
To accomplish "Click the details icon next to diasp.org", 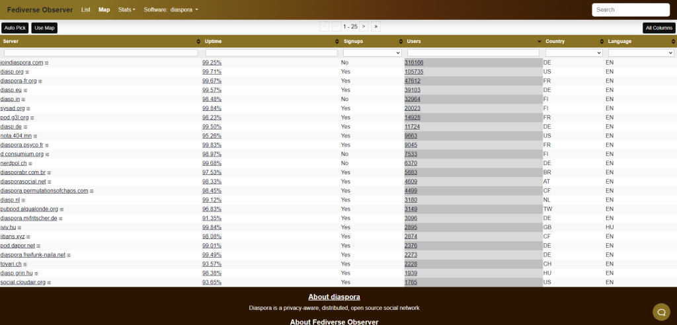I will [27, 72].
